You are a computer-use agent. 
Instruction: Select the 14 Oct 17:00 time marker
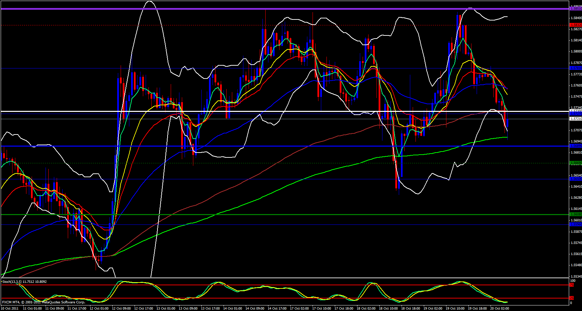coord(277,308)
